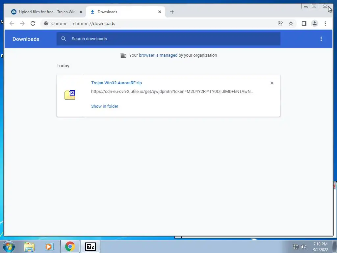Focus the Search downloads field
Image resolution: width=337 pixels, height=253 pixels.
click(x=168, y=39)
